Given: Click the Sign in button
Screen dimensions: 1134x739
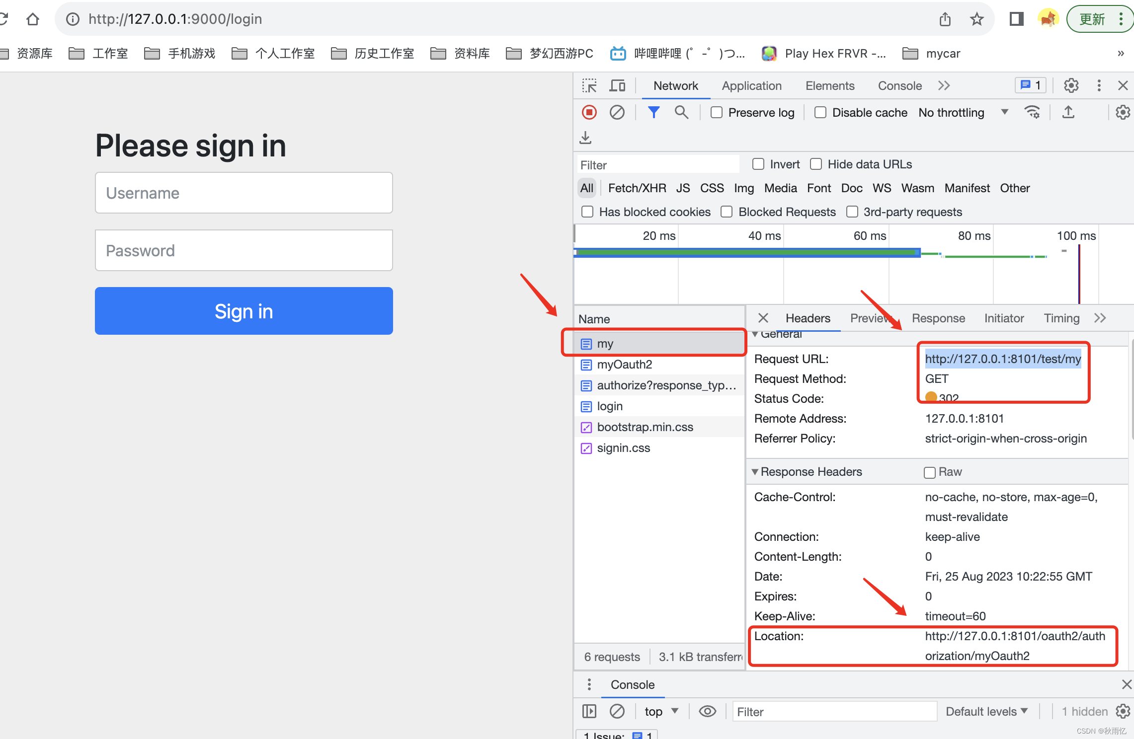Looking at the screenshot, I should point(243,311).
